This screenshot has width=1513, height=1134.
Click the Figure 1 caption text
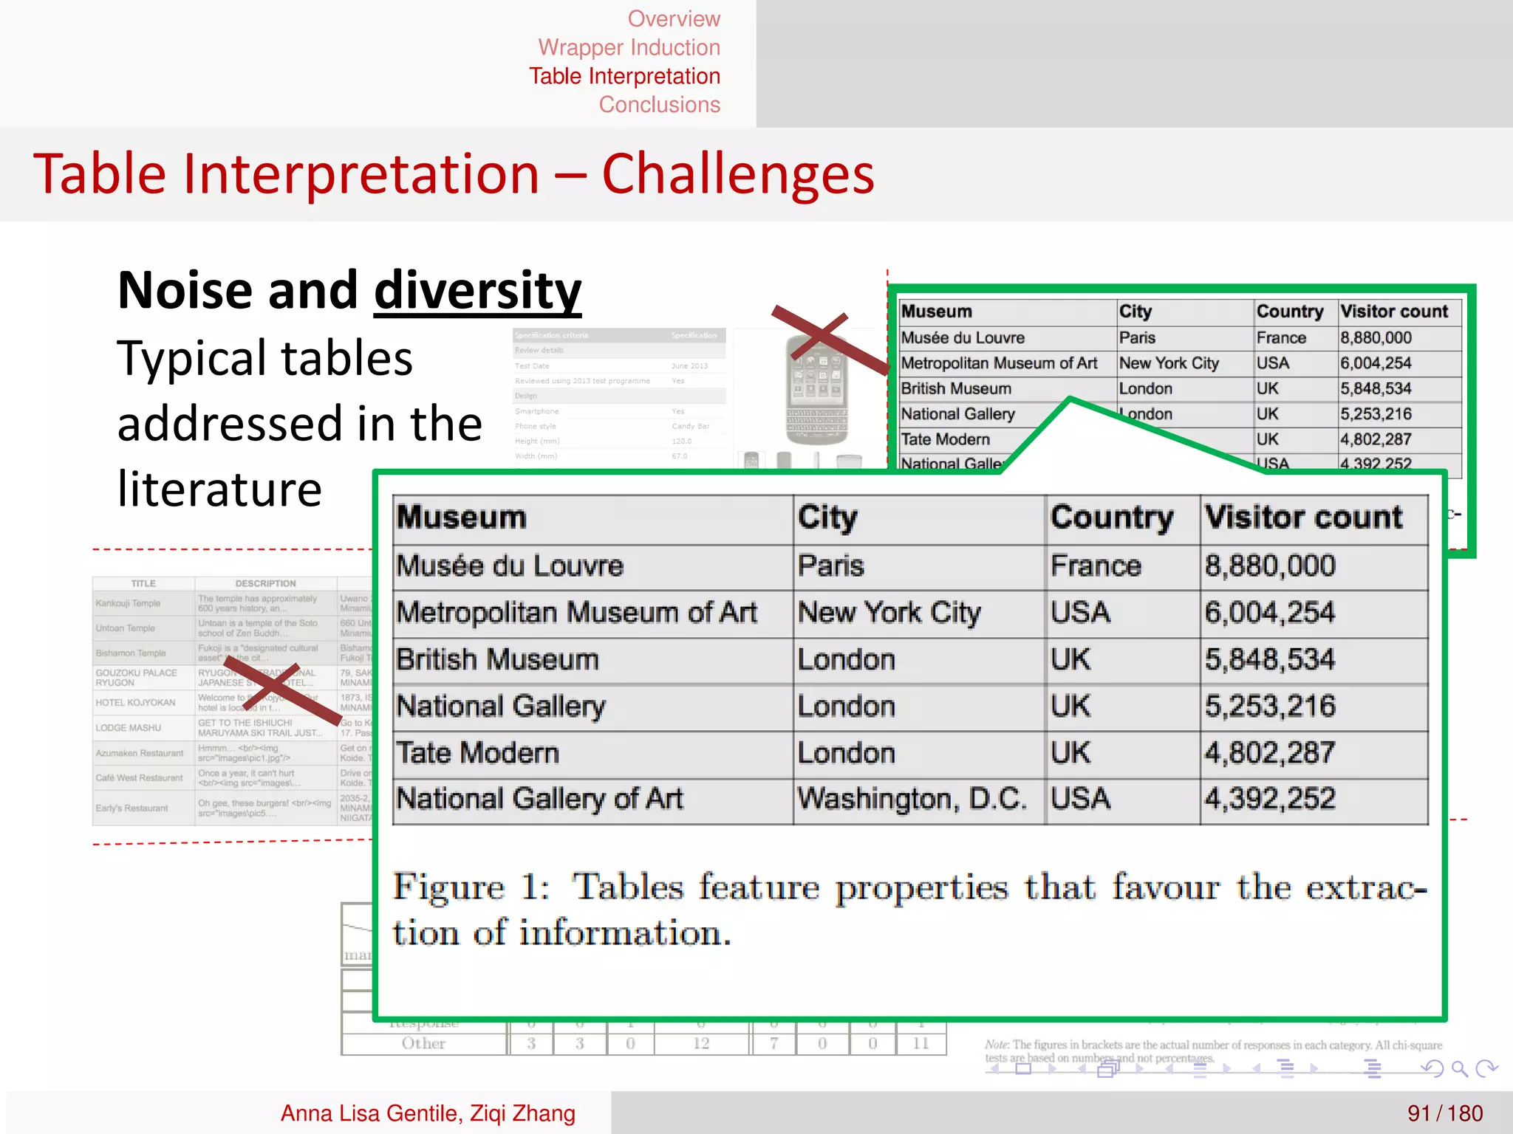pos(910,910)
